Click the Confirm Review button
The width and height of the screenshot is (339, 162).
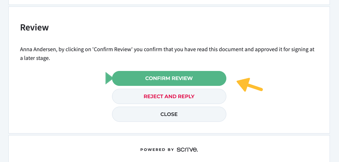click(x=169, y=78)
